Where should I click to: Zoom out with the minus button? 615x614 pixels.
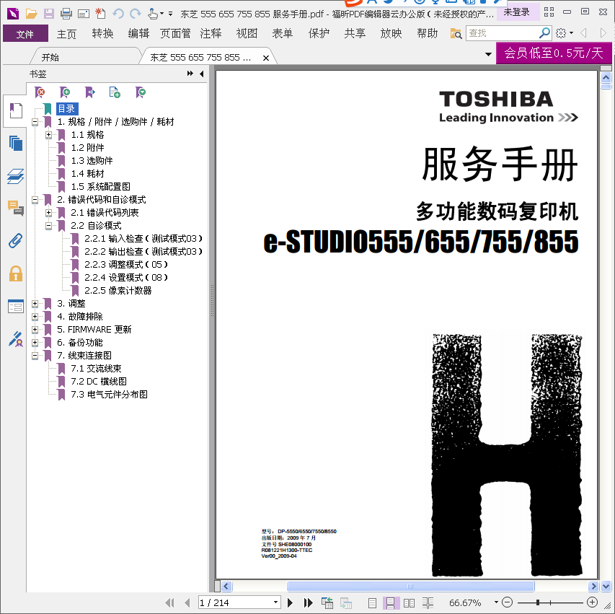click(x=507, y=602)
